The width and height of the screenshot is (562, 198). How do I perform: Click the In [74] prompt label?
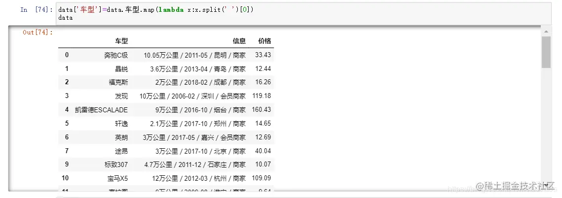coord(37,10)
